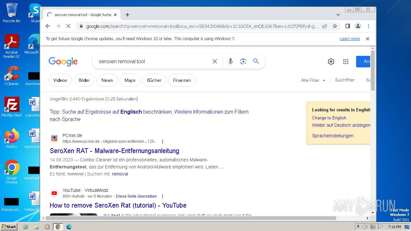Viewport: 411px width, 231px height.
Task: Dismiss the Chrome update notification bar
Action: pos(368,39)
